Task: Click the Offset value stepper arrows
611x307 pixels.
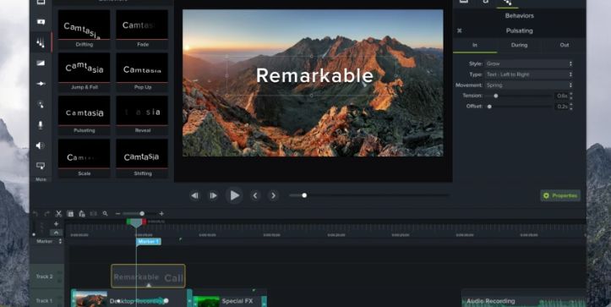Action: click(x=571, y=106)
